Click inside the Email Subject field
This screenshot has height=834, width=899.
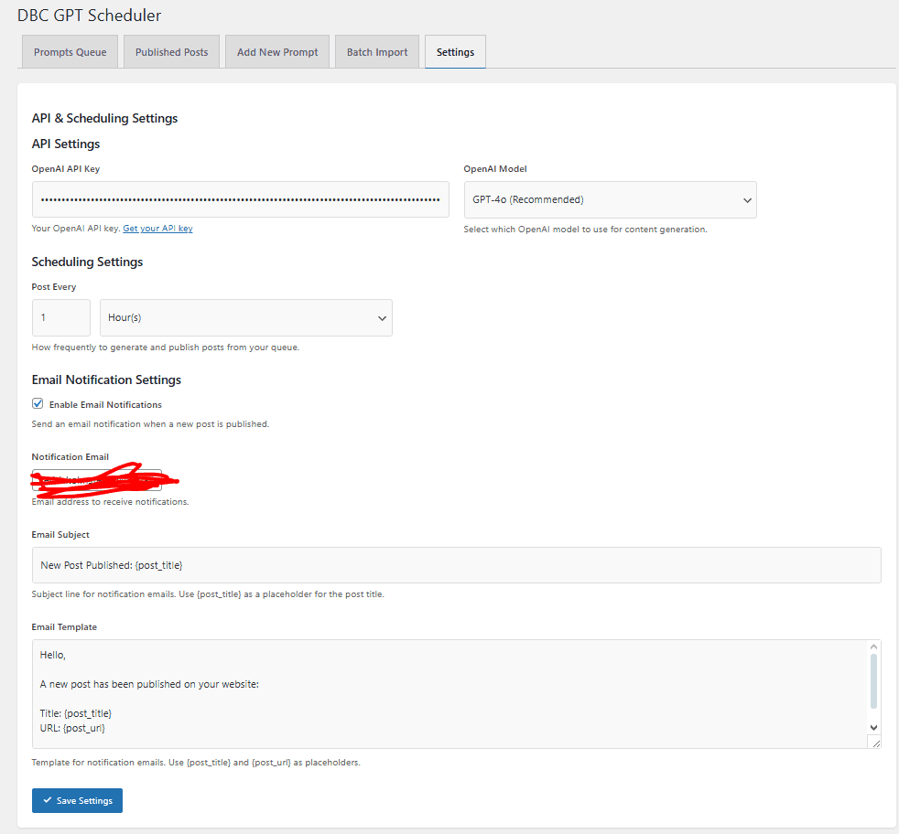pyautogui.click(x=456, y=565)
